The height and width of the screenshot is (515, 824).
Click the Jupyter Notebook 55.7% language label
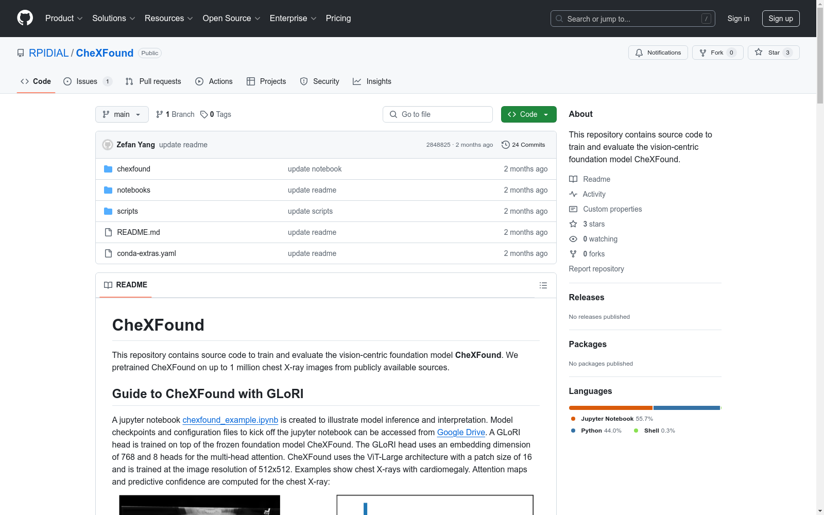pyautogui.click(x=612, y=419)
